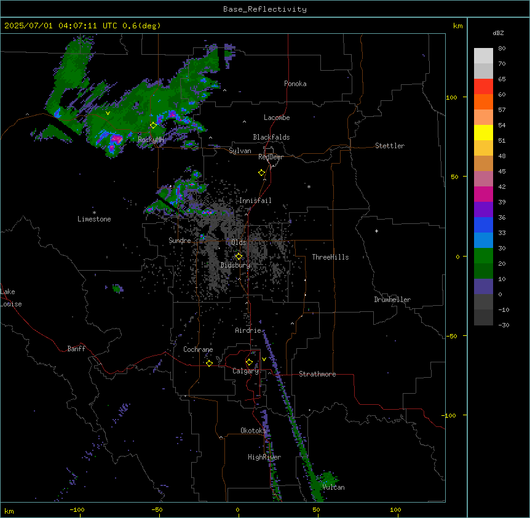Select the Olds label
The width and height of the screenshot is (530, 518).
[239, 242]
